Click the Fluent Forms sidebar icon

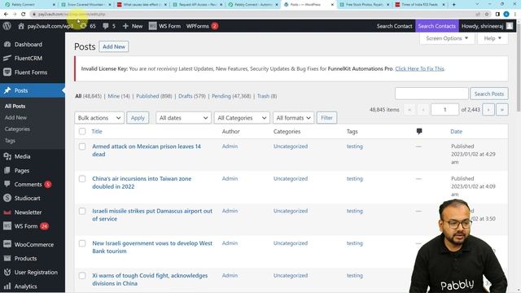click(x=7, y=72)
